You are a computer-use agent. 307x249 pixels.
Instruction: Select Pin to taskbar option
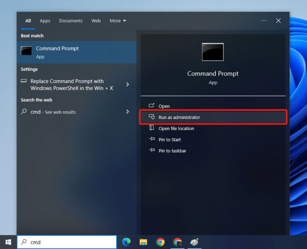point(172,151)
